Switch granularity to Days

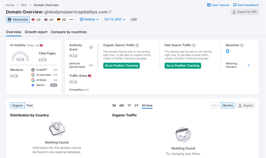click(215, 105)
